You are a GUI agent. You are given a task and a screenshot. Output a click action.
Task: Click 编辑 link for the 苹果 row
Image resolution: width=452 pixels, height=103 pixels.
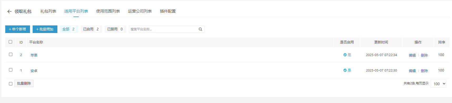click(412, 55)
